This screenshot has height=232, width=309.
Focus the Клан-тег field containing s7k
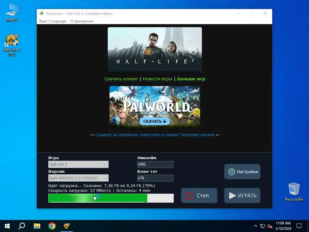point(155,178)
